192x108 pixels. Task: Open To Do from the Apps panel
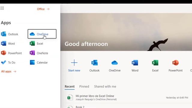tap(8, 62)
